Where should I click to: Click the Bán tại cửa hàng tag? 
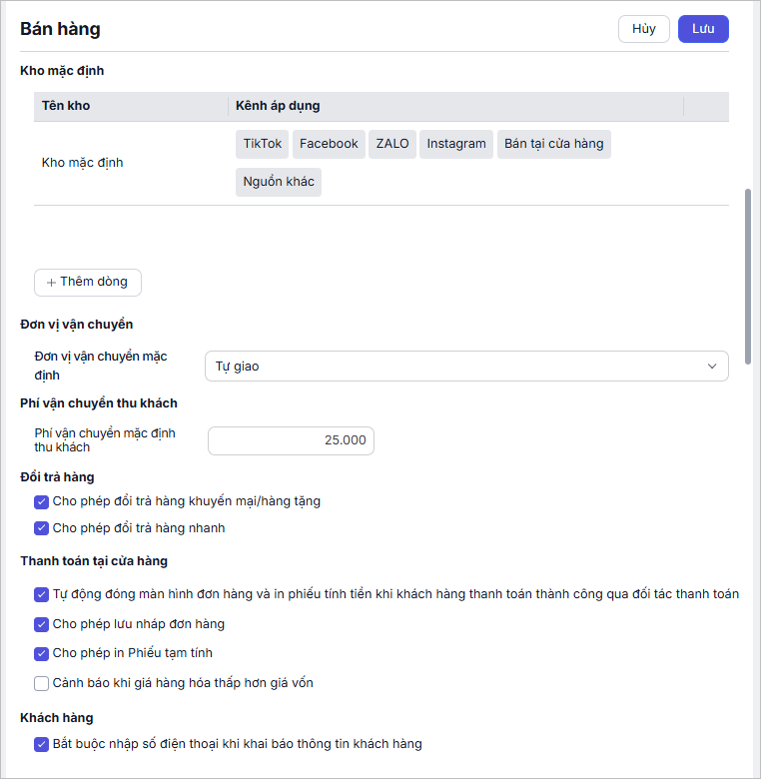(553, 144)
